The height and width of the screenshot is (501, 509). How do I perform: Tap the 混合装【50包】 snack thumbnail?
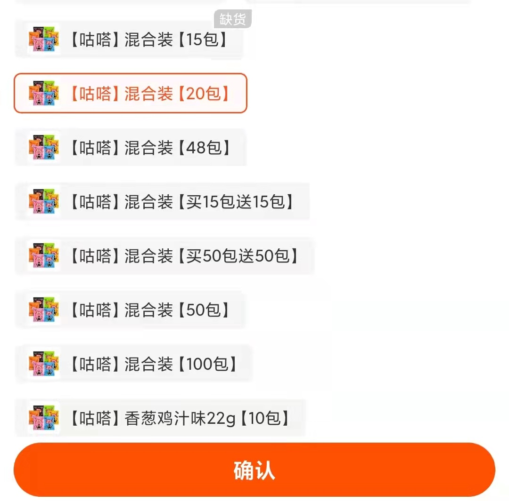[x=43, y=310]
